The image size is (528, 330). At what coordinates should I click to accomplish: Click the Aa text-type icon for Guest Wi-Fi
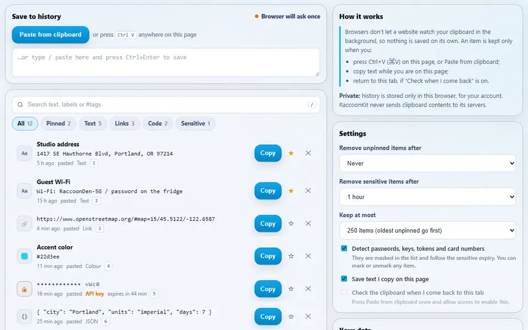25,191
